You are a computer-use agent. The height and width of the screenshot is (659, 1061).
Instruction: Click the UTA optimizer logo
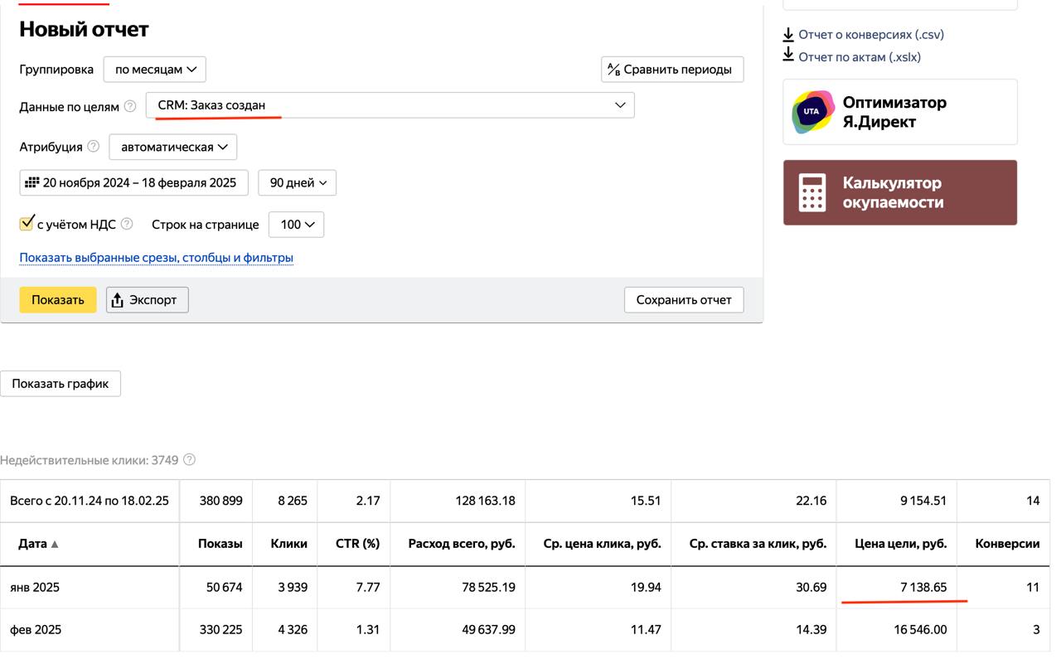click(812, 112)
